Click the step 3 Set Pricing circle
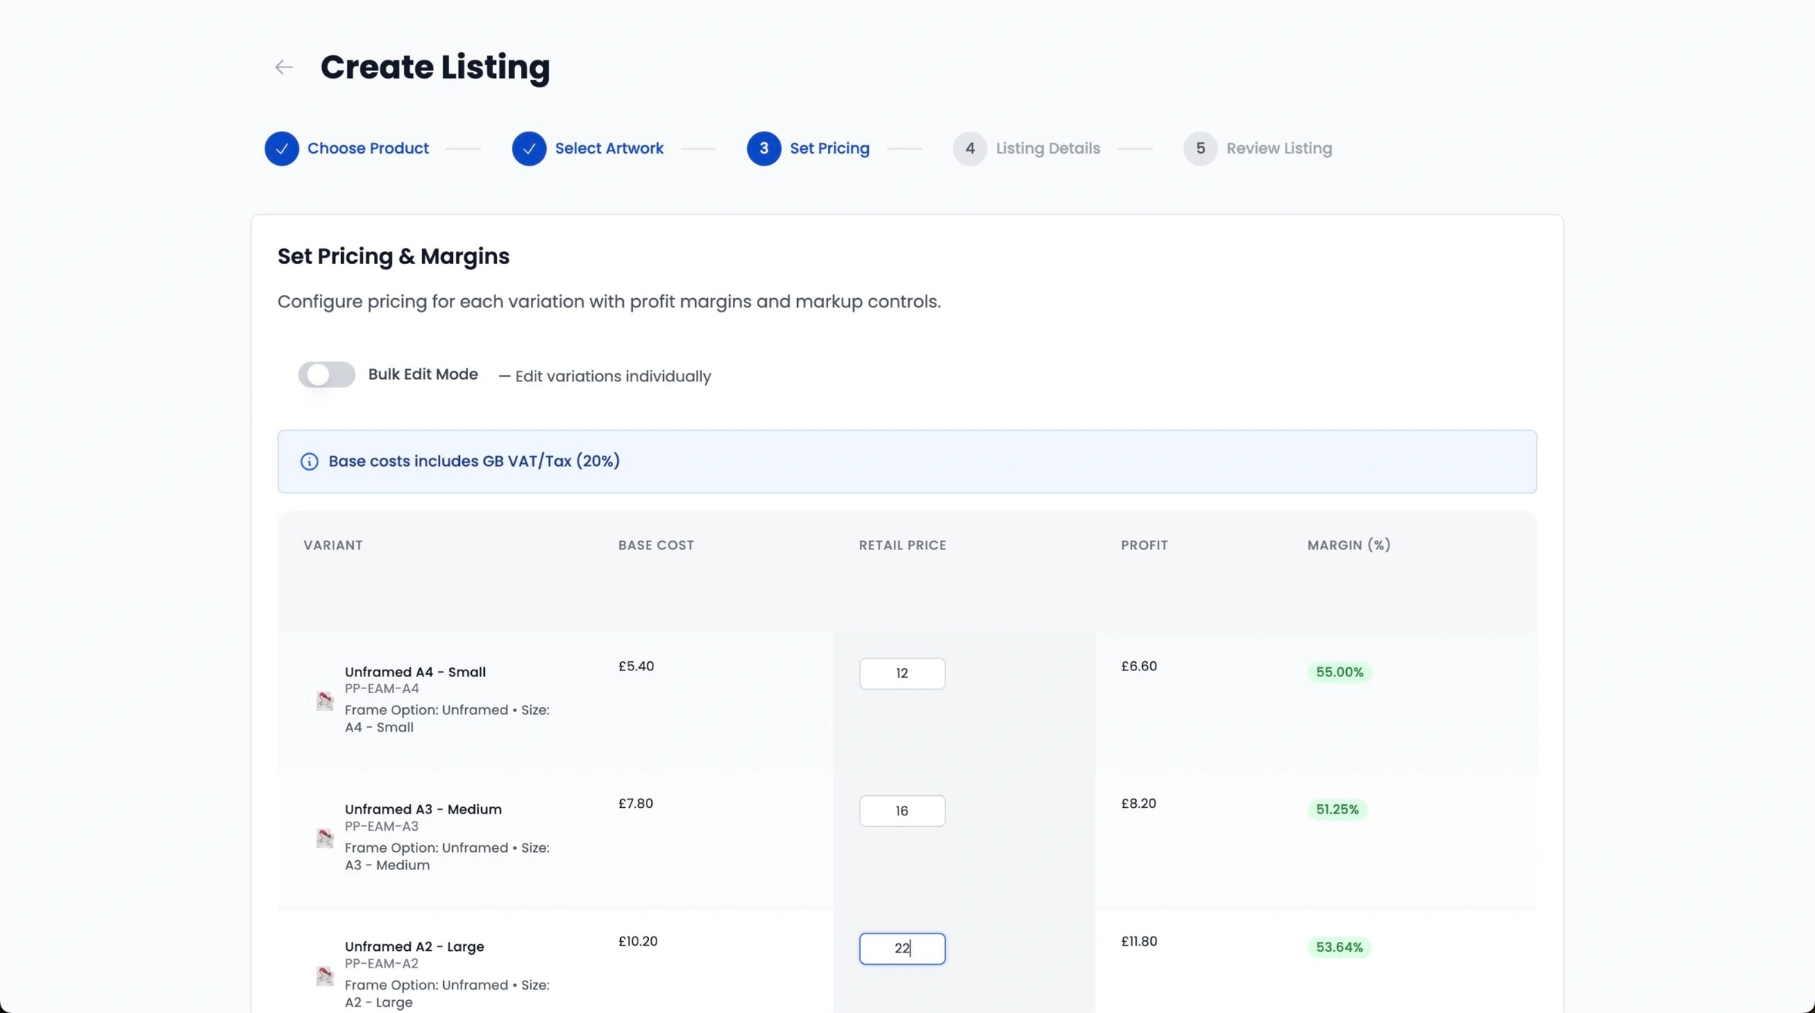 pos(763,148)
